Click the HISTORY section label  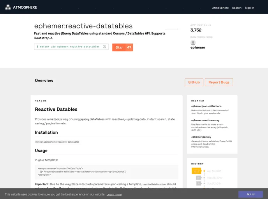(x=197, y=164)
